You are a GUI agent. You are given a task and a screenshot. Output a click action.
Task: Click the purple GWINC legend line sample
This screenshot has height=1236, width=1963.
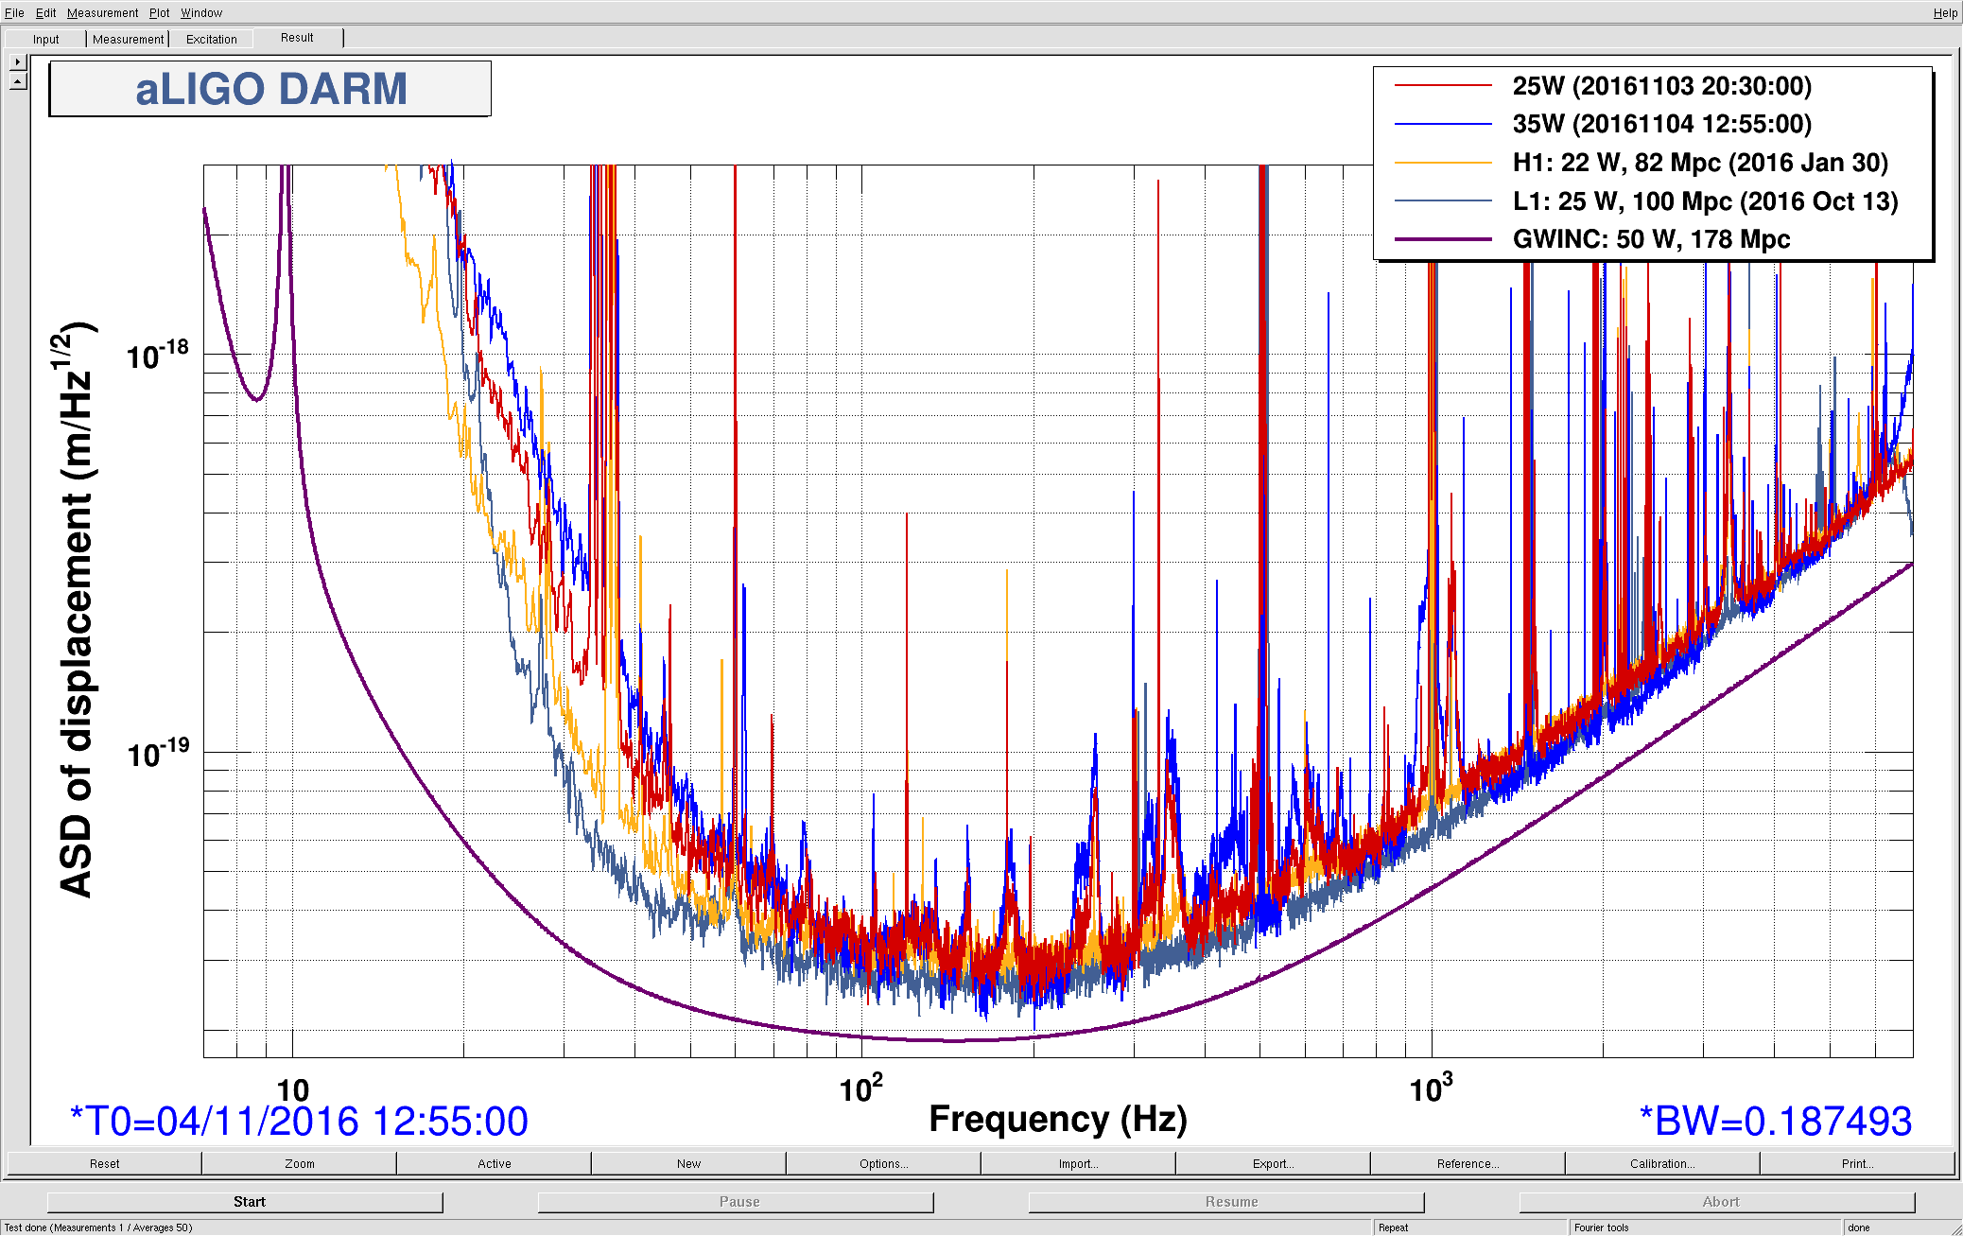[1443, 239]
